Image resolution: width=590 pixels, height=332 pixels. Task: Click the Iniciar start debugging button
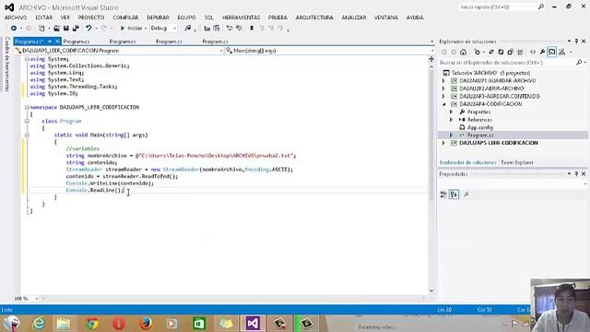(x=132, y=29)
